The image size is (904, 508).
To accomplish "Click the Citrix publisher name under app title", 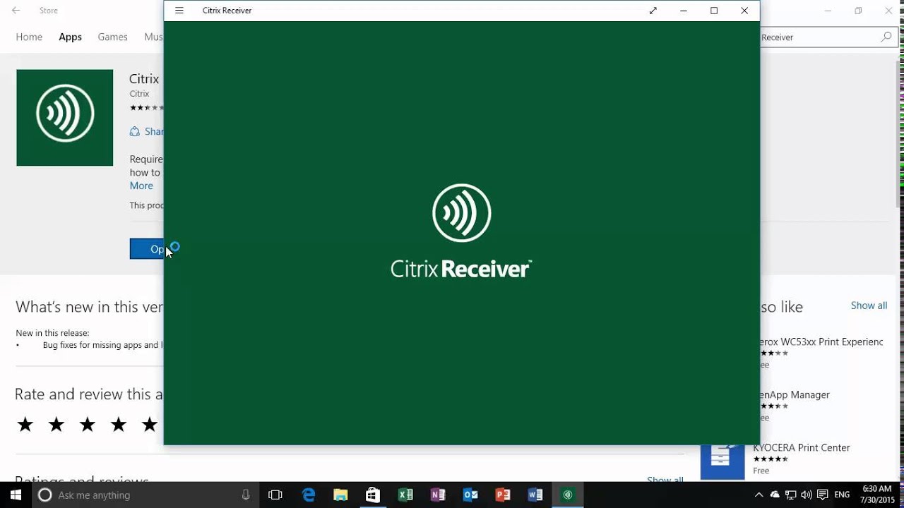I will [x=139, y=93].
